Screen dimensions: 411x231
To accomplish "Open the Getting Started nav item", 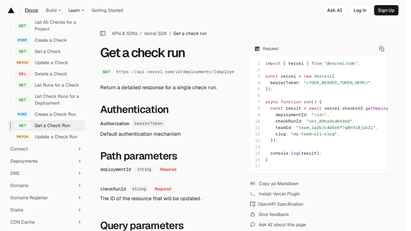I will click(x=107, y=10).
